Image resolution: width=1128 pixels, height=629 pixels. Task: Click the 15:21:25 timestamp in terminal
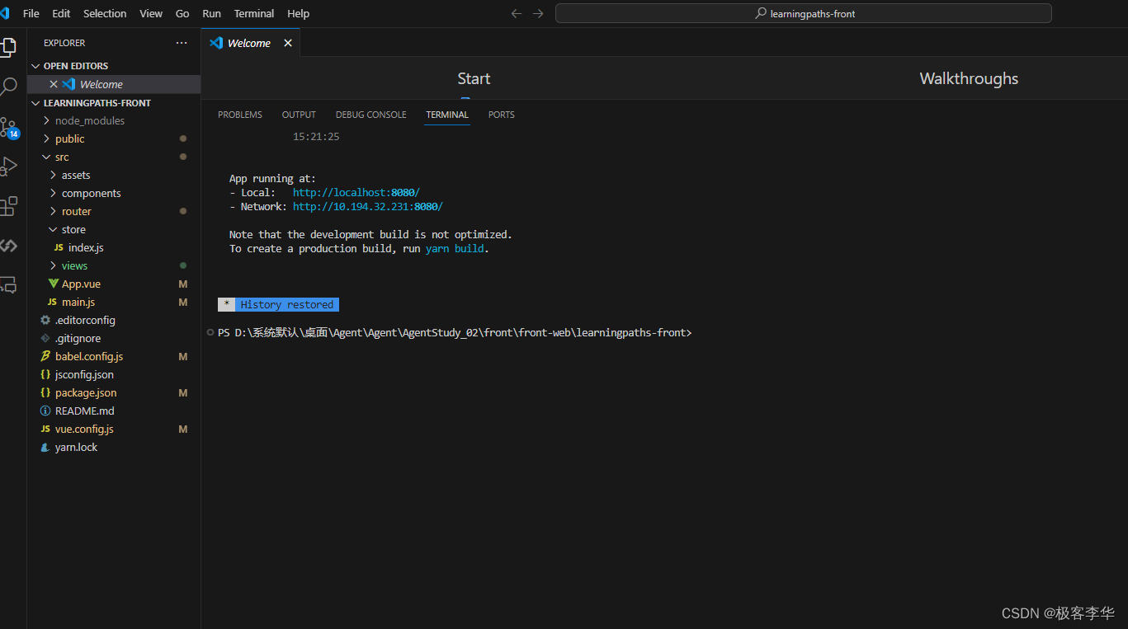pos(316,136)
